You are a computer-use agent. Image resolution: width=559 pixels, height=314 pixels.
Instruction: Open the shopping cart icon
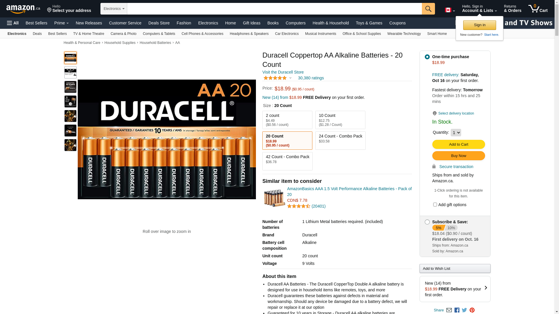tap(538, 9)
